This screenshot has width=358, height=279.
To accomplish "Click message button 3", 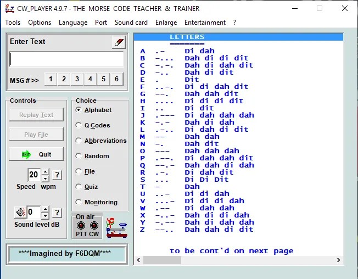I will point(77,79).
